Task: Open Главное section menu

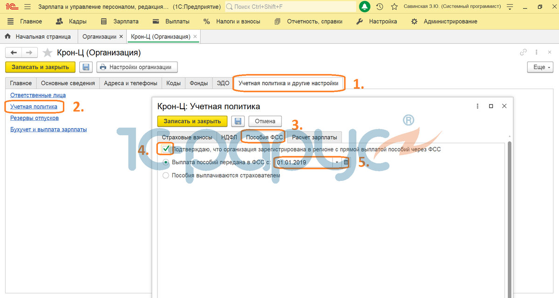Action: click(x=25, y=21)
